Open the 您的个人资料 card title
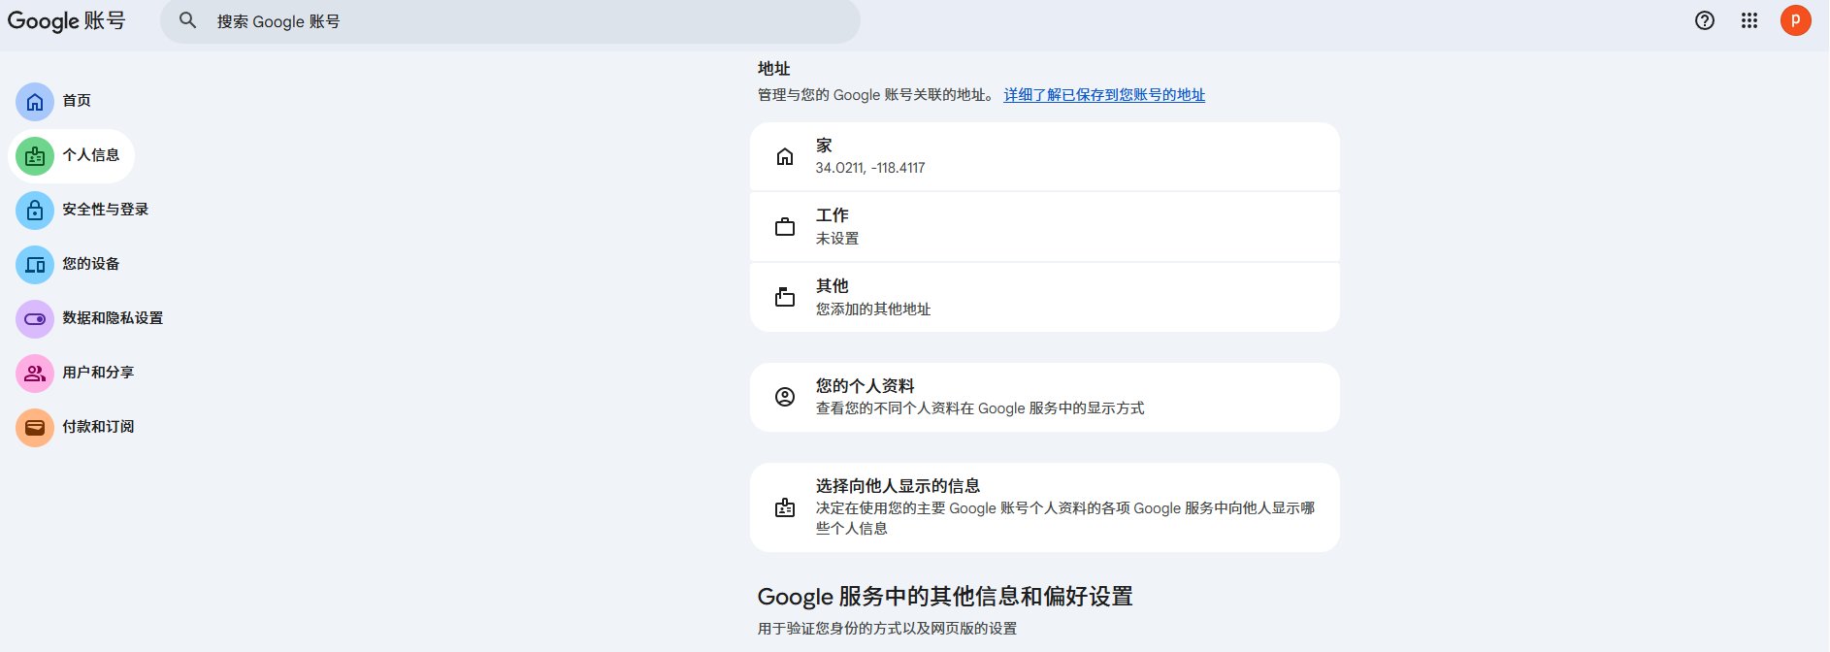The height and width of the screenshot is (652, 1830). point(865,386)
